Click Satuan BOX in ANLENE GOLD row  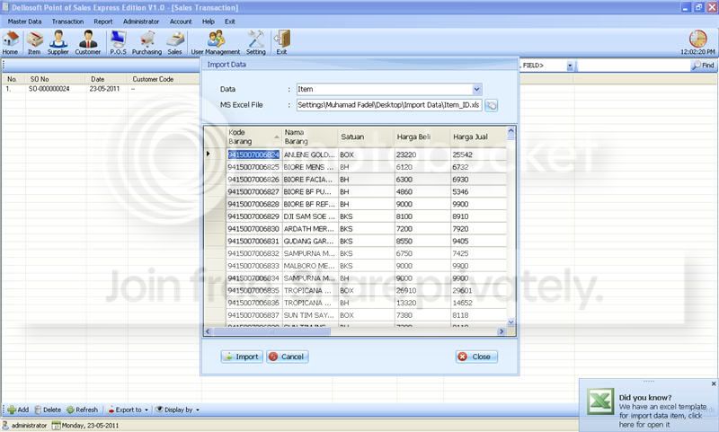tap(366, 154)
